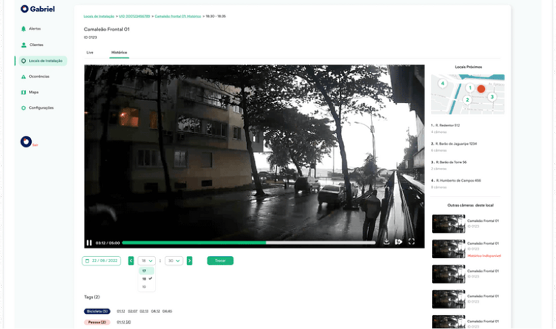556x329 pixels.
Task: Open camera thumbnail marked Histórico Indisponível
Action: coord(449,249)
